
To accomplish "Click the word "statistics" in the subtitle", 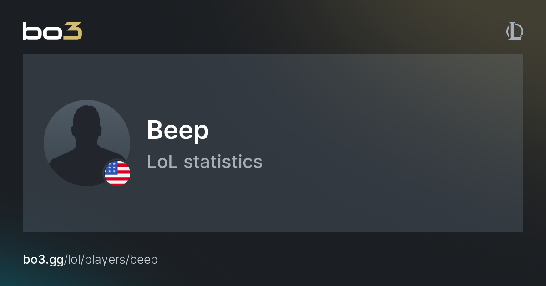I will [223, 162].
